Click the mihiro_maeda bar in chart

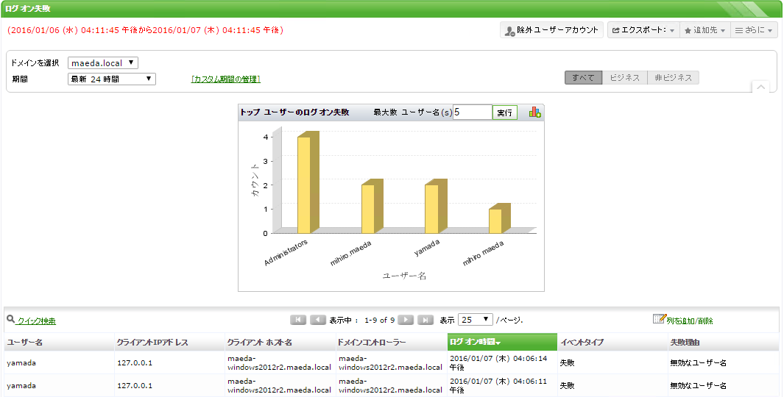tap(372, 207)
